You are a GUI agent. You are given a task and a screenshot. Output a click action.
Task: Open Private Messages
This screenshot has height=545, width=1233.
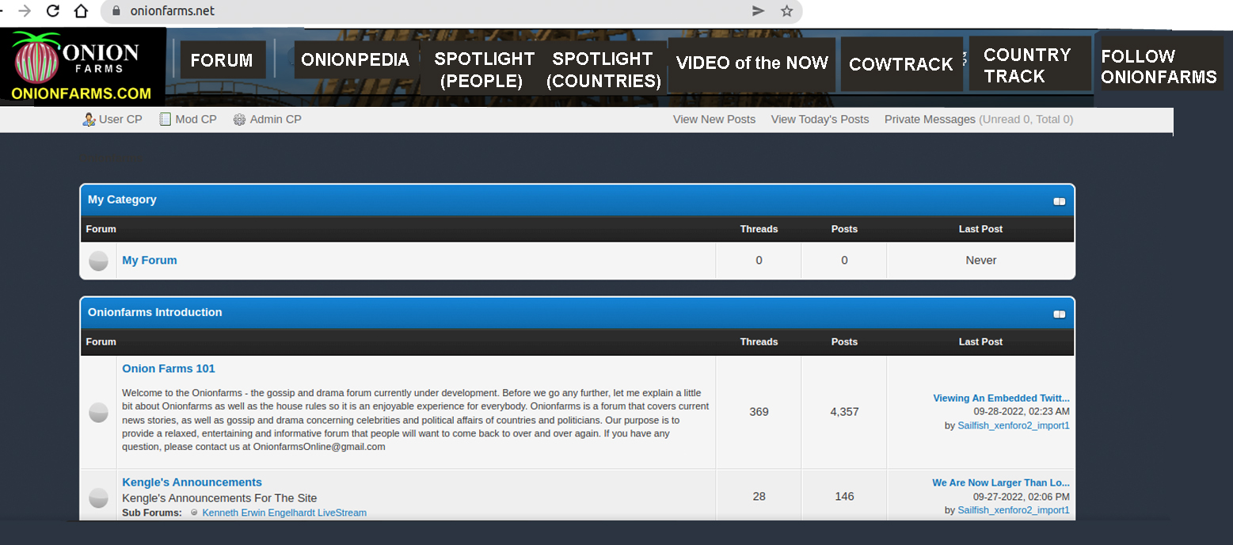pos(930,120)
